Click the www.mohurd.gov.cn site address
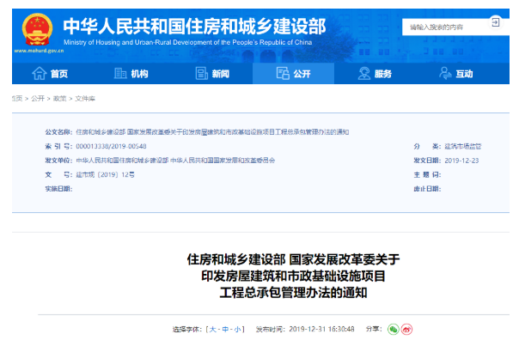 pos(39,51)
